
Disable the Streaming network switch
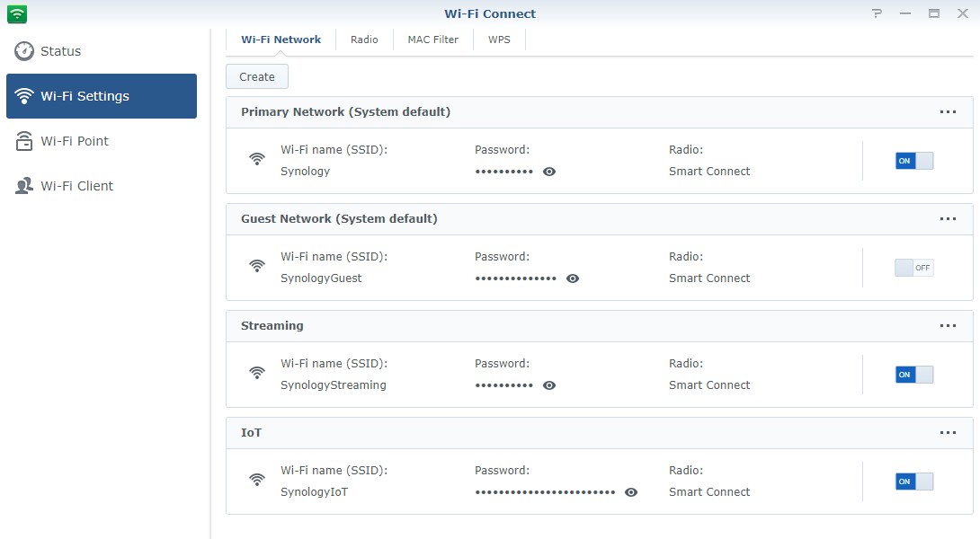pos(914,375)
